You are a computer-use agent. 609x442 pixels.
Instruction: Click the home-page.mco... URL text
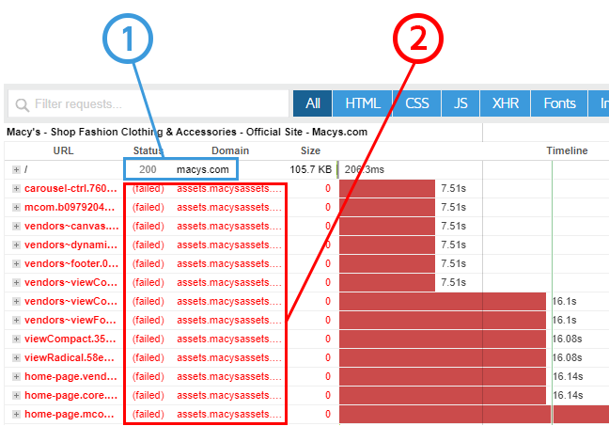click(70, 414)
